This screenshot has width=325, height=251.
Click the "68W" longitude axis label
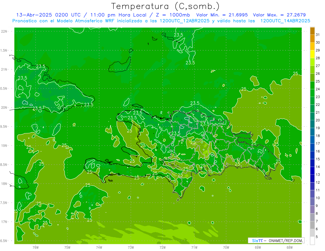pyautogui.click(x=289, y=247)
